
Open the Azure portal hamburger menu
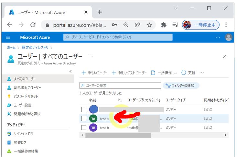point(8,37)
